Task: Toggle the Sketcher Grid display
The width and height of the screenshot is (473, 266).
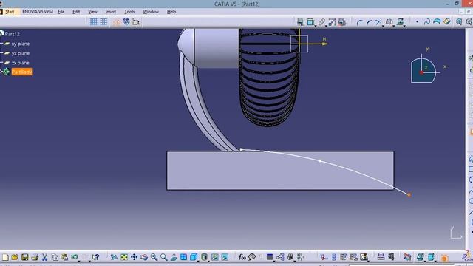Action: (94, 21)
